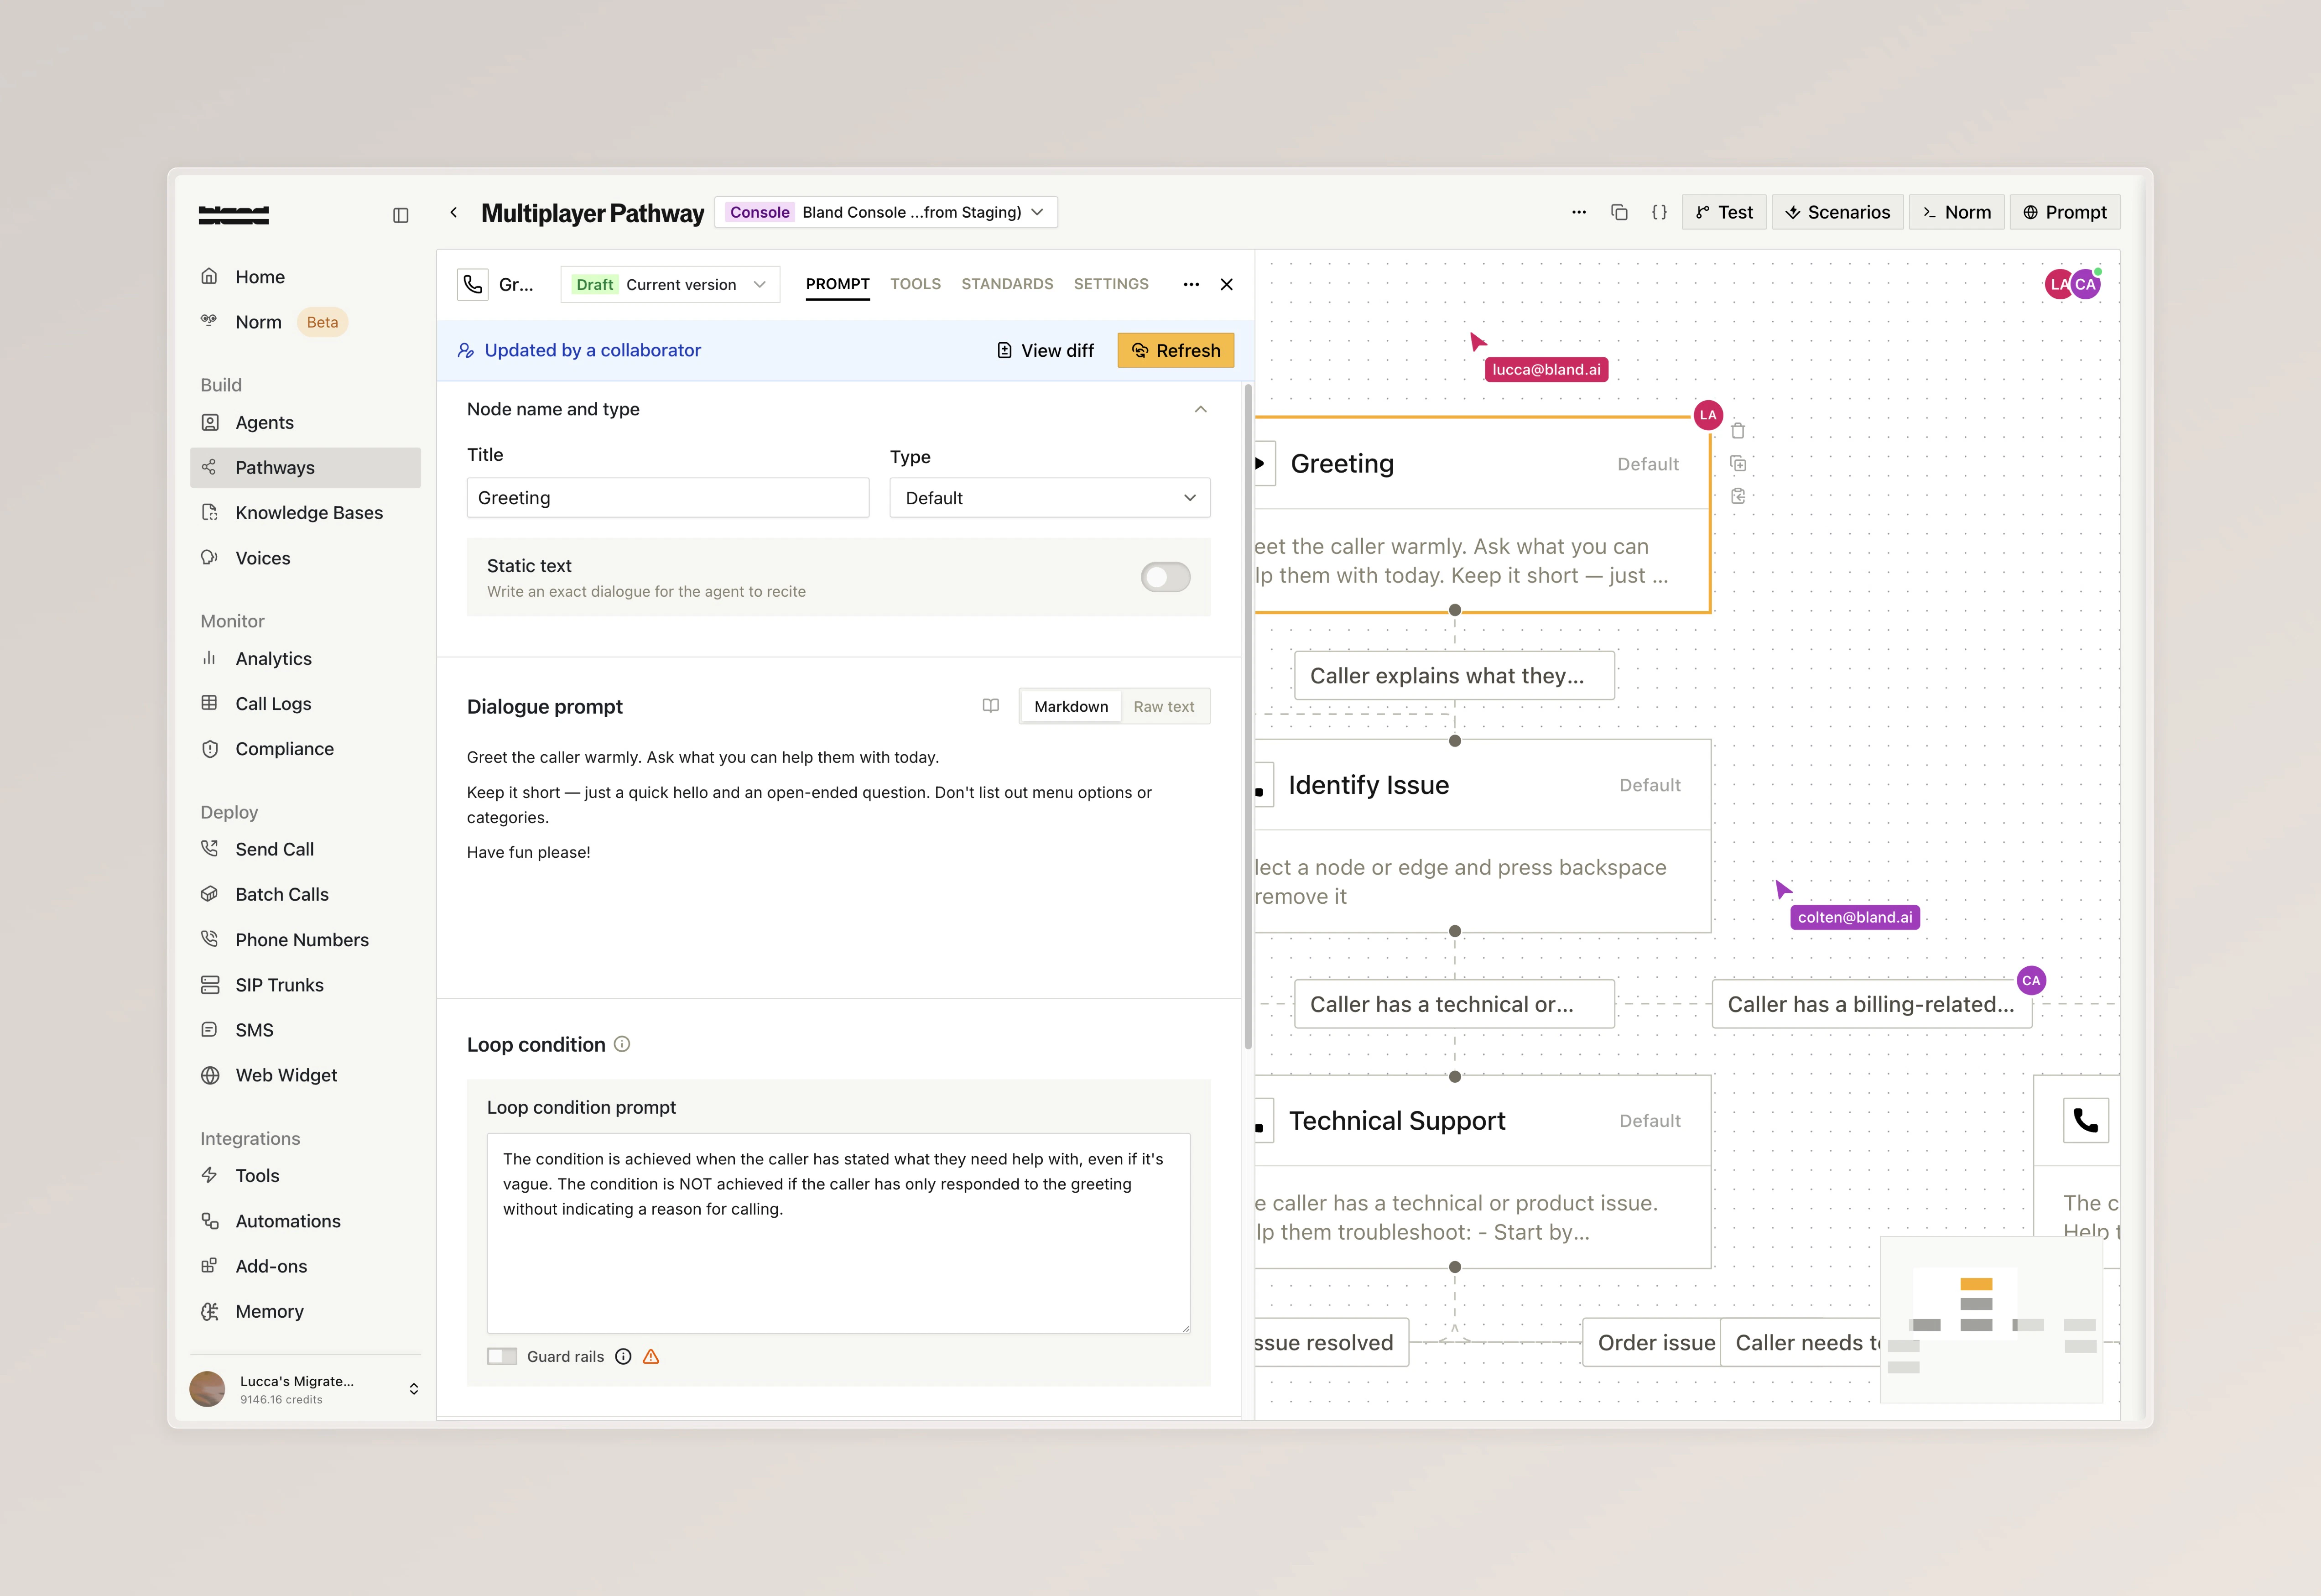
Task: Enable the Guard rails checkbox
Action: [503, 1356]
